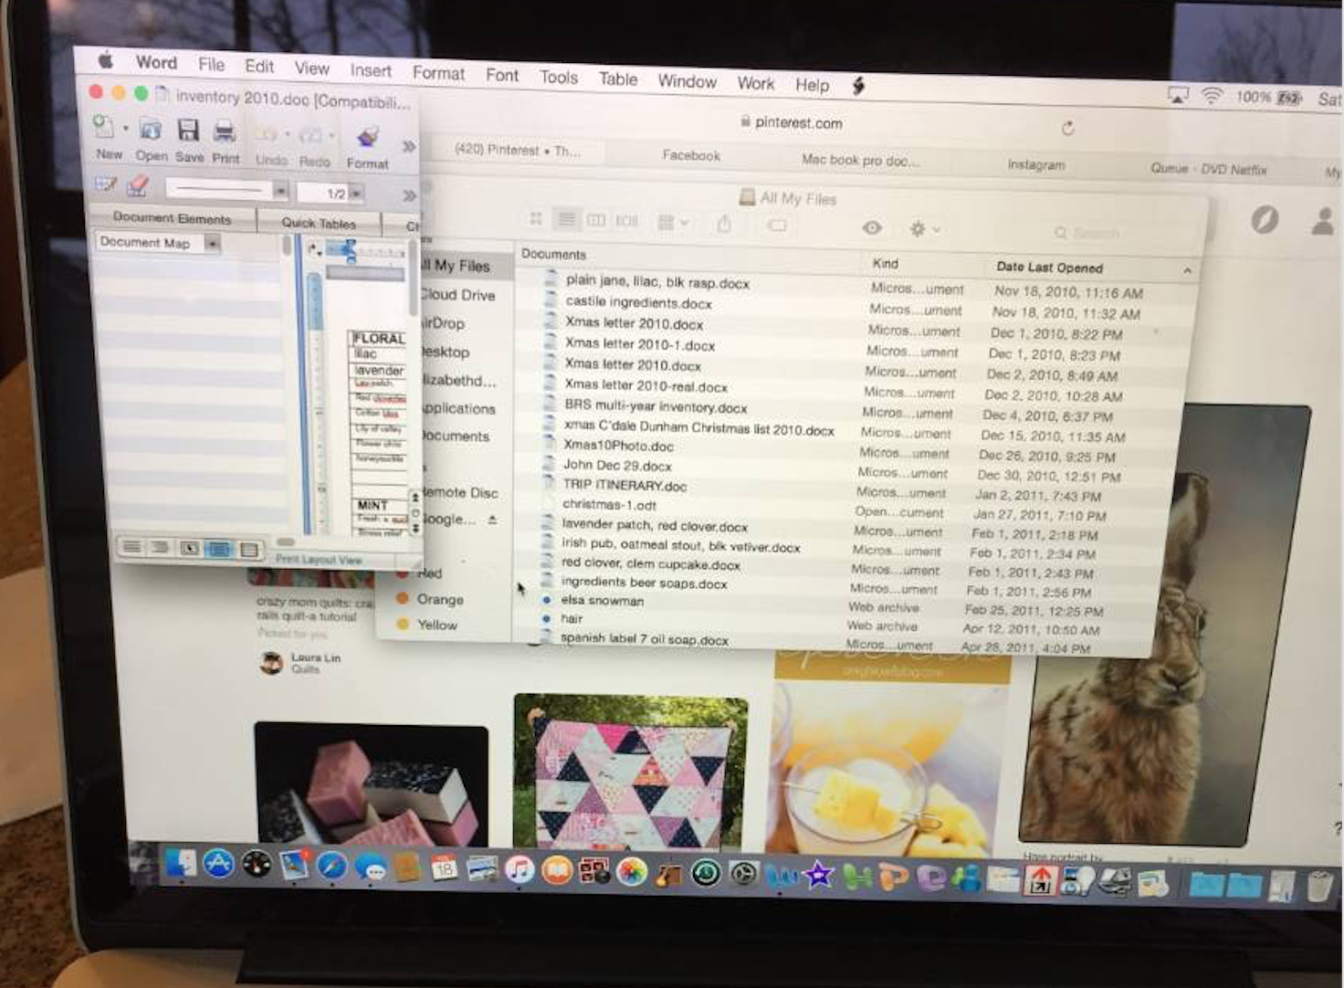Open the 1/2 line weight dropdown
The width and height of the screenshot is (1344, 988).
(356, 194)
